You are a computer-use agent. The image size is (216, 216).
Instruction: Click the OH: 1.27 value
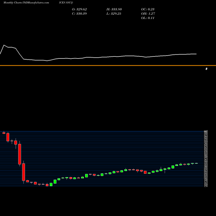pyautogui.click(x=148, y=14)
